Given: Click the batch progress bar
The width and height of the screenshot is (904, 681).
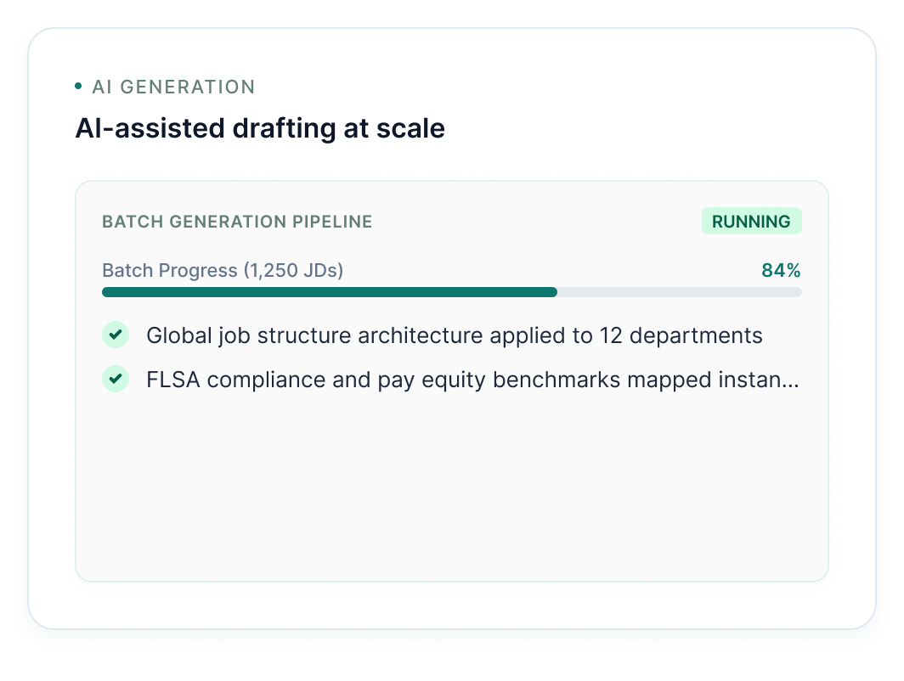Looking at the screenshot, I should (x=451, y=292).
